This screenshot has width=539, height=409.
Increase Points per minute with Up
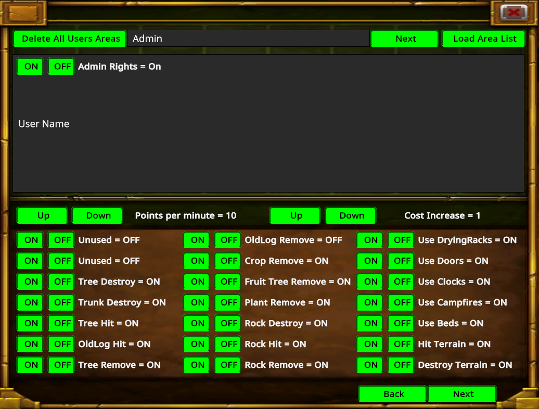click(x=43, y=215)
